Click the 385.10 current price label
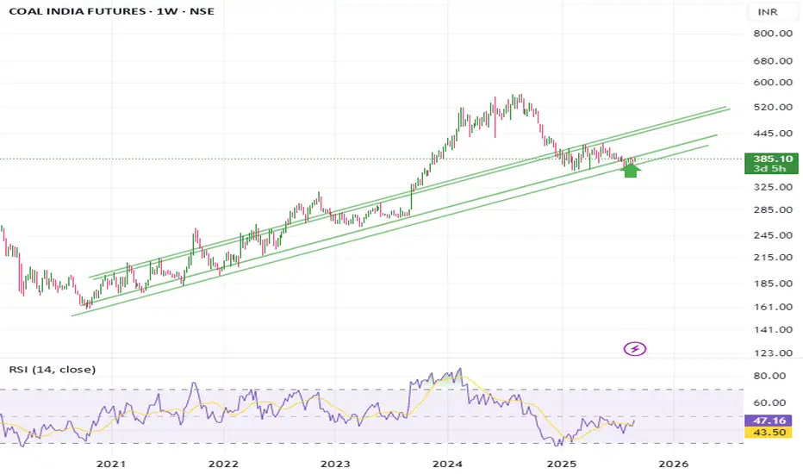The height and width of the screenshot is (474, 803). pyautogui.click(x=772, y=159)
